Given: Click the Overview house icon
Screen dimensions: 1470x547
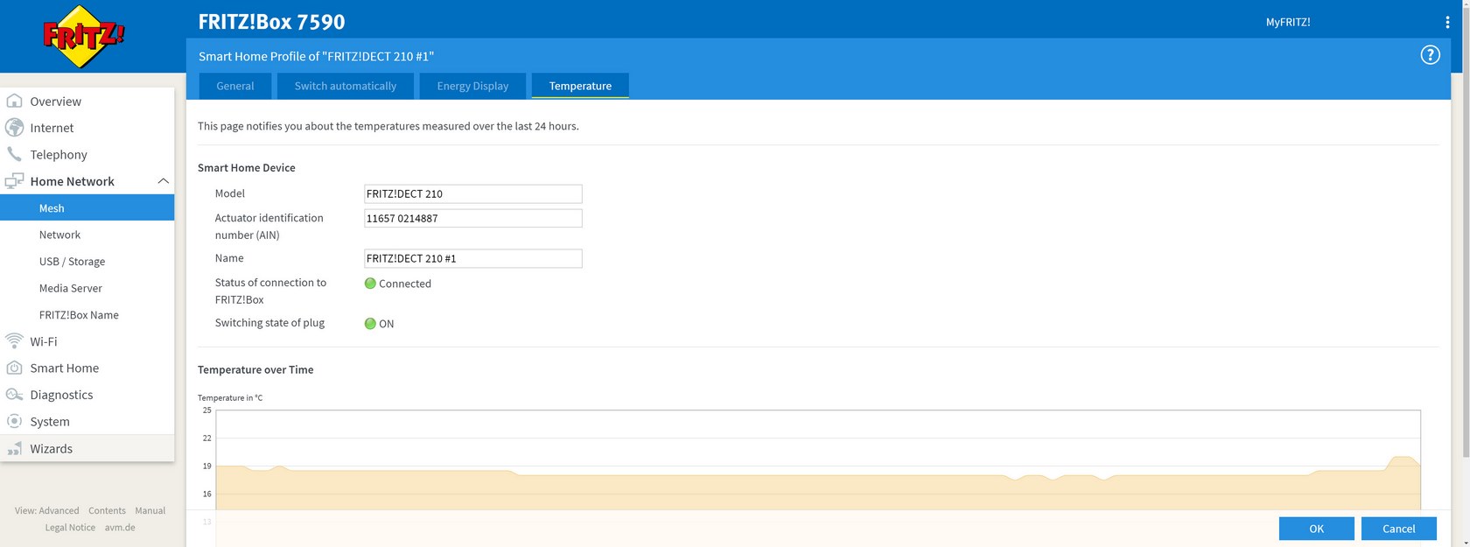Looking at the screenshot, I should click(14, 101).
